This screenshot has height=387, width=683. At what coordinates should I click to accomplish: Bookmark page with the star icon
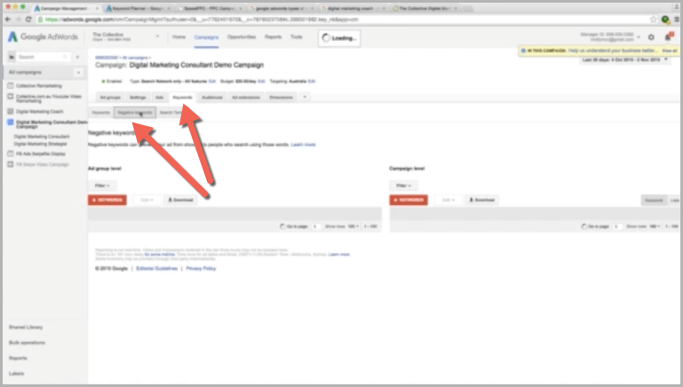click(x=654, y=20)
